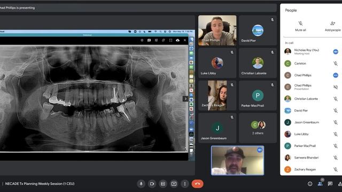Image resolution: width=342 pixels, height=192 pixels.
Task: Select Parker MacPhail participant tile
Action: [x=258, y=95]
